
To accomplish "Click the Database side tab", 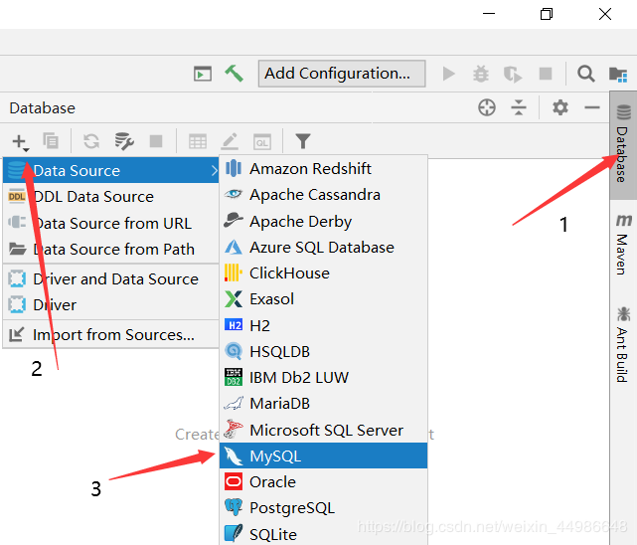I will pos(623,145).
